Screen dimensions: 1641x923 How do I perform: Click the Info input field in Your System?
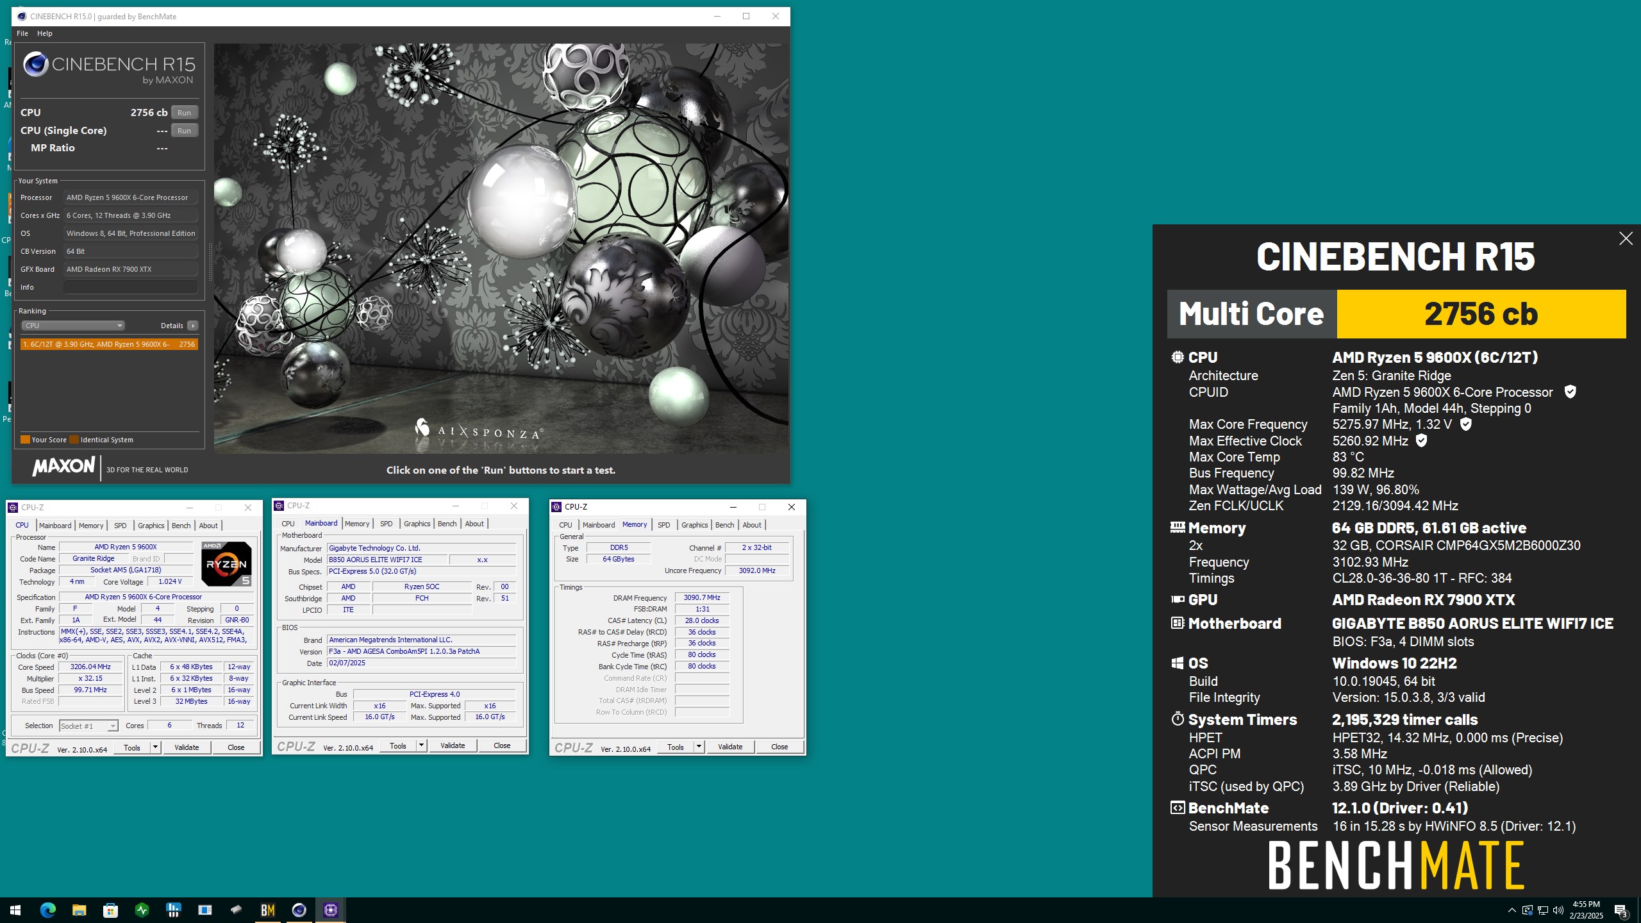pyautogui.click(x=130, y=287)
